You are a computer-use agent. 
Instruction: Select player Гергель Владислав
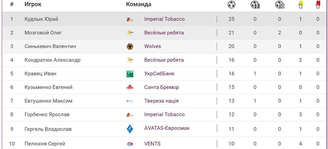pos(48,129)
